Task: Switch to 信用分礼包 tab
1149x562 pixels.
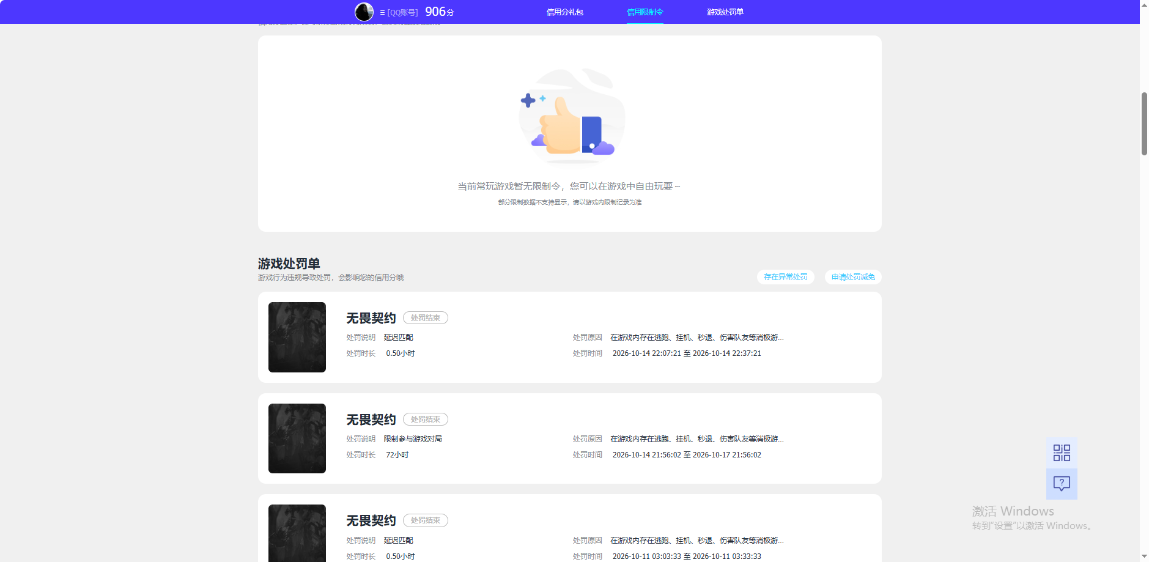Action: (564, 12)
